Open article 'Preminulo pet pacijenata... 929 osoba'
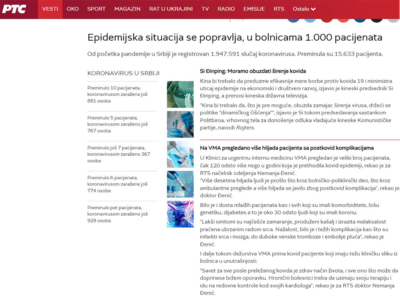400x300 pixels. pos(117,214)
